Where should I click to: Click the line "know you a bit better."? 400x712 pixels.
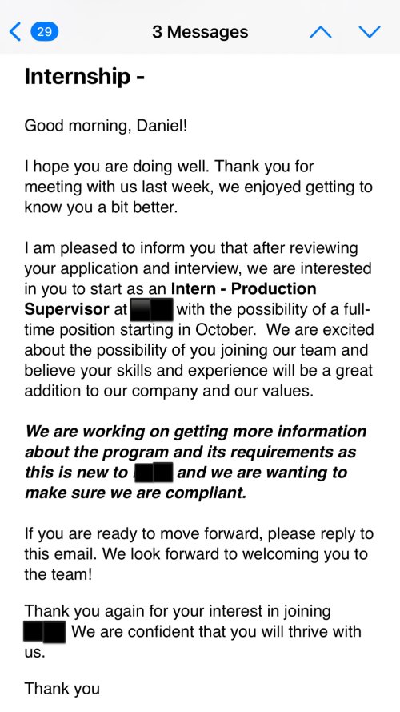101,207
